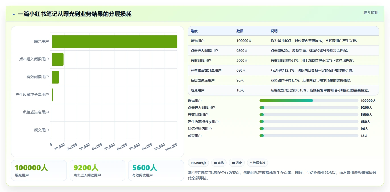Select the 表格 chip
Screen dimensions: 390x192
[219, 163]
